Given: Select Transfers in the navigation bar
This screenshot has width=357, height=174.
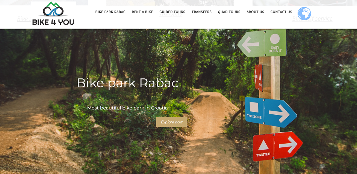Looking at the screenshot, I should coord(201,12).
